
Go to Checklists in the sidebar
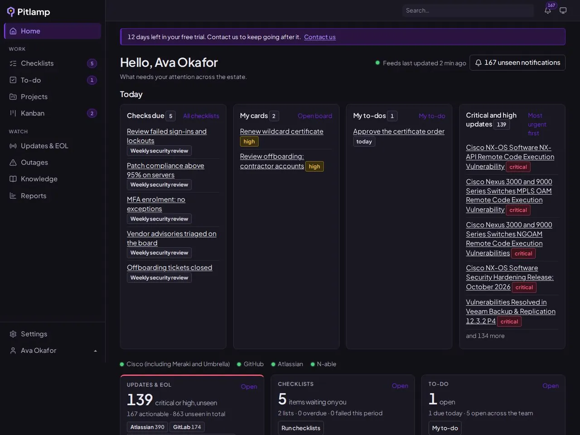[x=53, y=63]
